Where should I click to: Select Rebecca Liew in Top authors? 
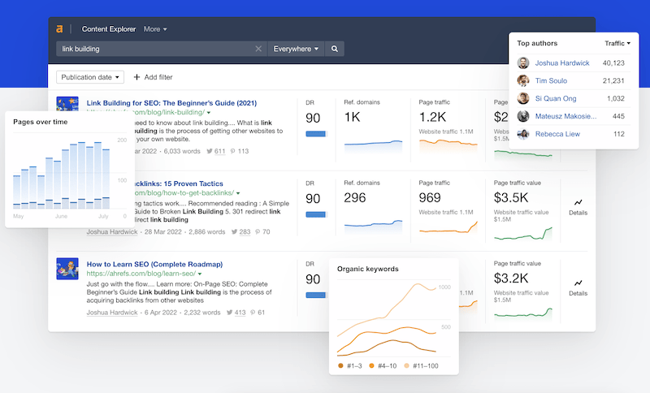(557, 134)
